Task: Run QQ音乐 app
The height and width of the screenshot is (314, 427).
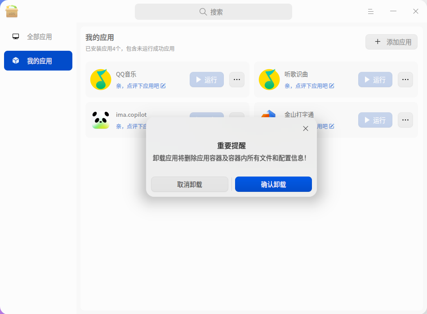Action: tap(207, 80)
